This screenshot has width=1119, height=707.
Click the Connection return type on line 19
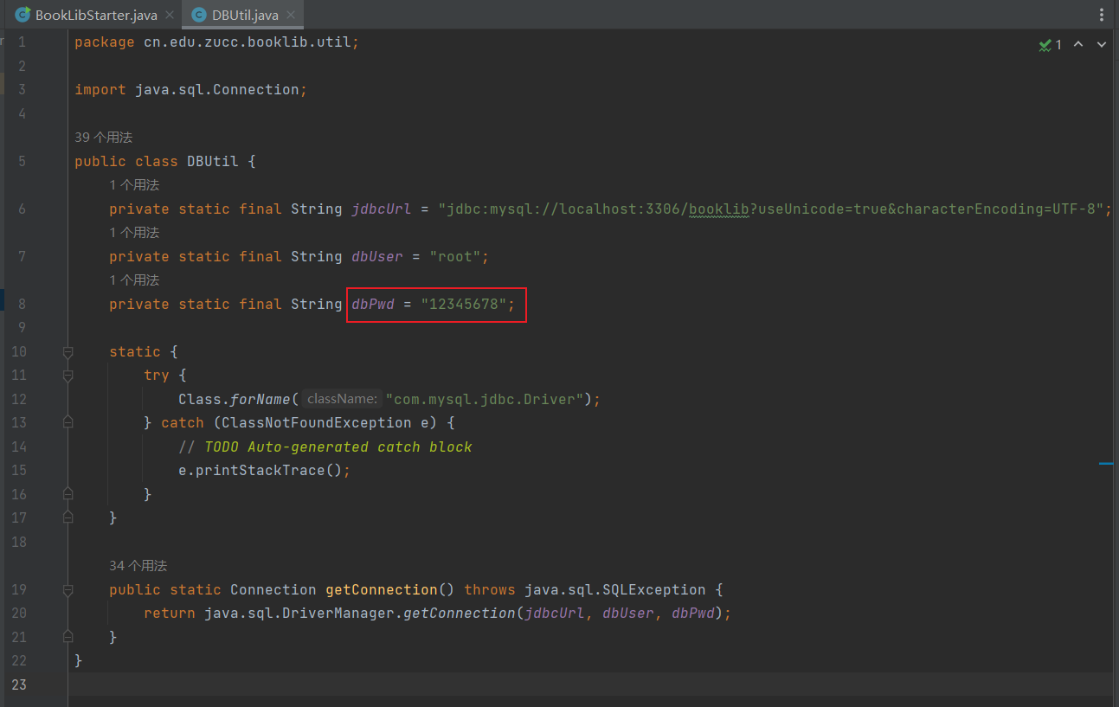pyautogui.click(x=273, y=589)
